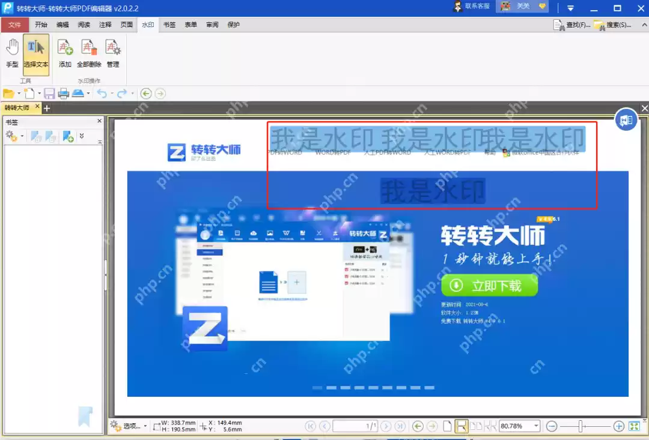Screen dimensions: 649x440
Task: Expand the Open folder dropdown arrow
Action: tap(19, 94)
